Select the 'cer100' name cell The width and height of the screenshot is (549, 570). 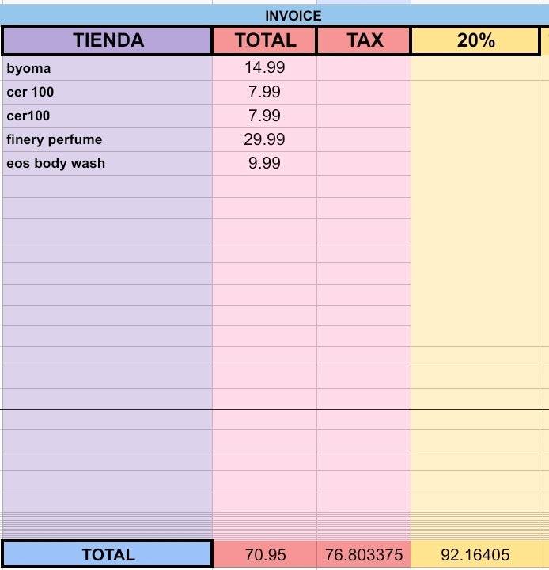coord(108,116)
